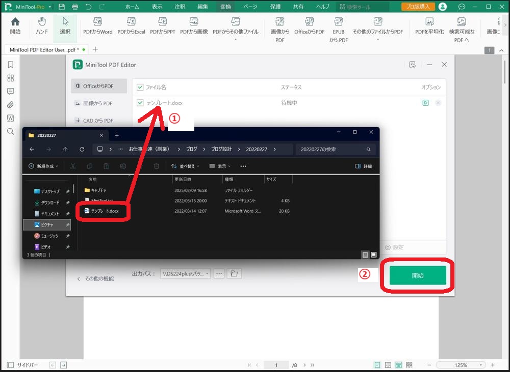Screen dimensions: 510x372
Task: Open Explorer 並べ替え dropdown
Action: [x=185, y=166]
